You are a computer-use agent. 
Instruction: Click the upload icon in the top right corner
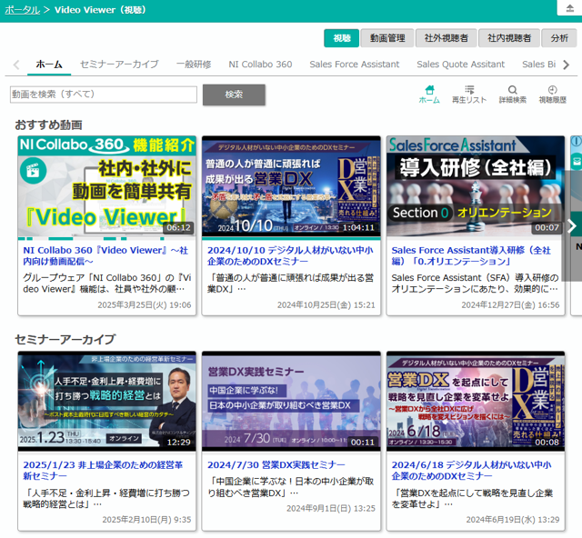tap(570, 8)
